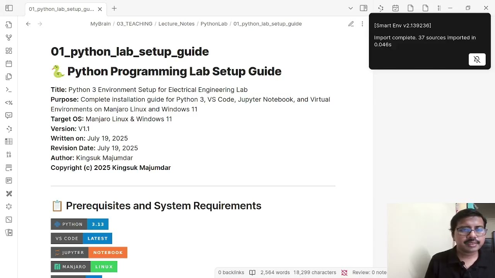Viewport: 495px width, 278px height.
Task: Click the 0 backlinks status bar item
Action: click(x=231, y=273)
